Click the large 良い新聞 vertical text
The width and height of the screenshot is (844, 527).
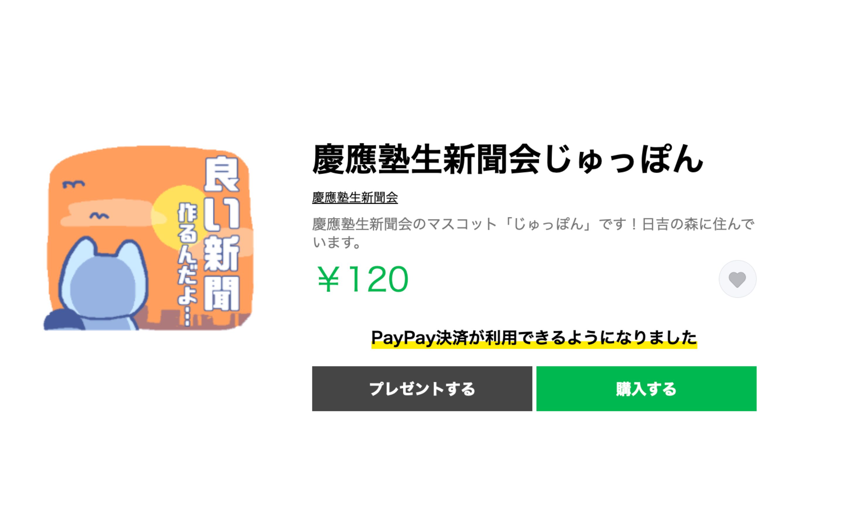[x=222, y=233]
